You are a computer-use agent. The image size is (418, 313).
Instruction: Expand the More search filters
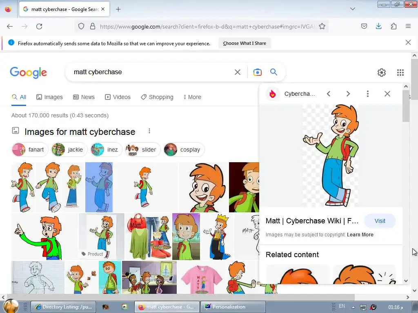click(192, 97)
